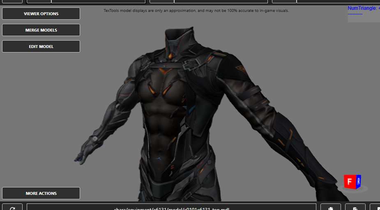Open the Viewer Options panel
The height and width of the screenshot is (210, 380).
click(41, 14)
